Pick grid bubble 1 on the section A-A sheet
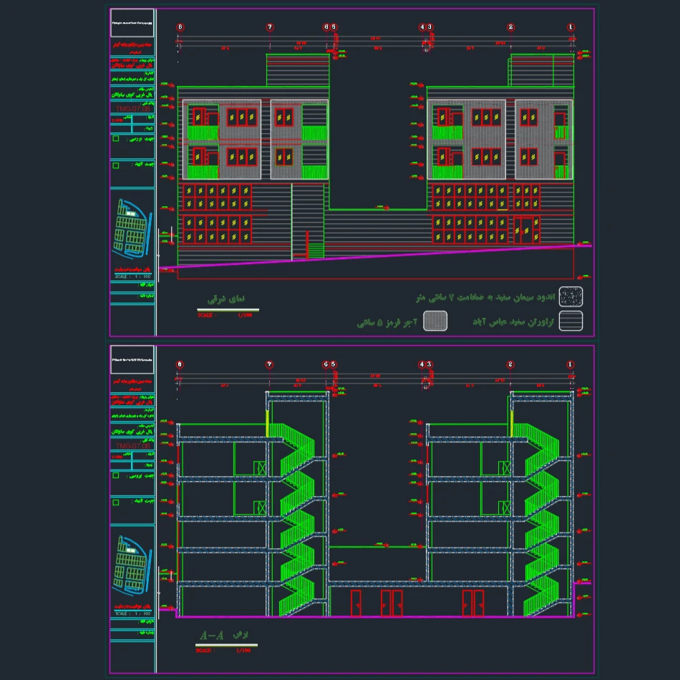Screen dimensions: 680x680 point(570,364)
